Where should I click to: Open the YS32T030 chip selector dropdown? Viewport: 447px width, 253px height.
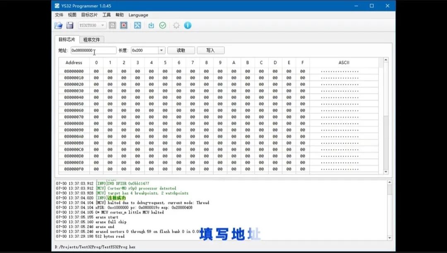point(92,25)
